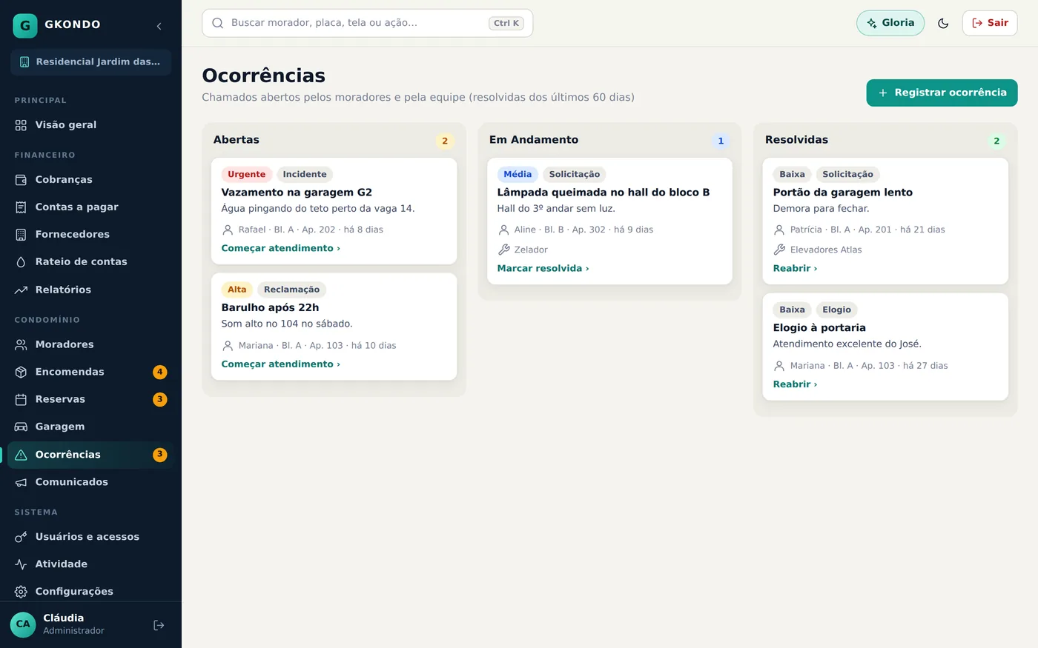The width and height of the screenshot is (1038, 648).
Task: Click Começar atendimento on Barulho após 22h
Action: point(280,364)
